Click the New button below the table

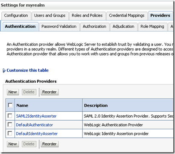pyautogui.click(x=13, y=144)
